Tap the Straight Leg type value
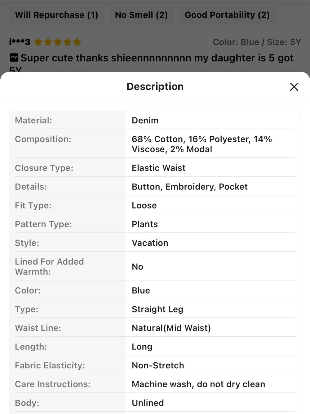This screenshot has height=414, width=310. (x=157, y=309)
